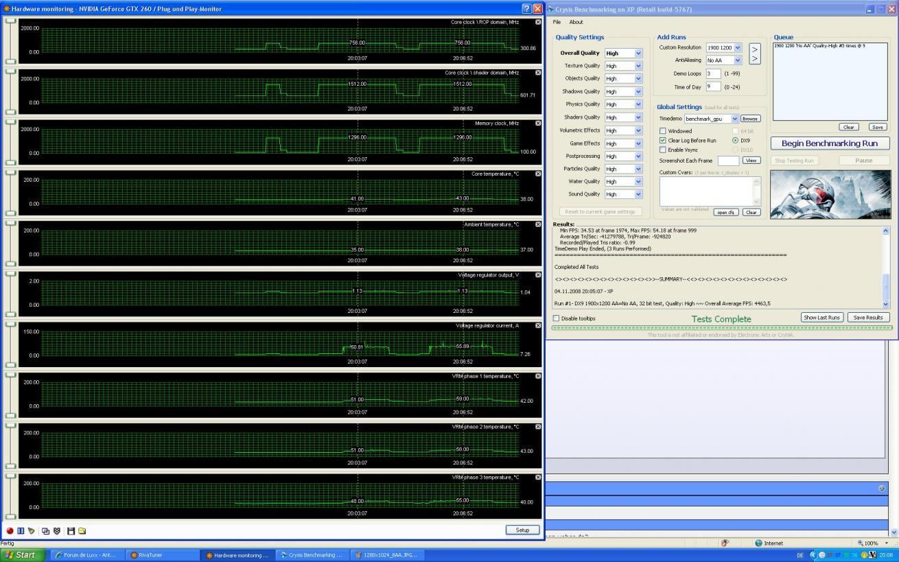This screenshot has height=562, width=899.
Task: Click inside the Time of Day field
Action: [714, 86]
